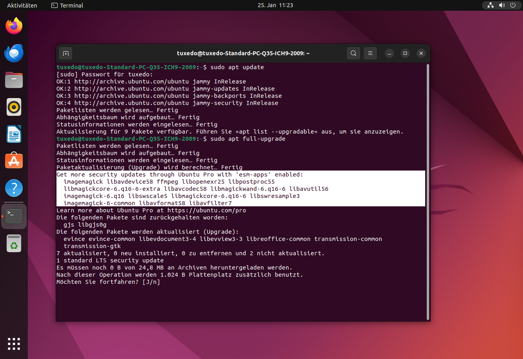Click the '1 standard LTS security update' line

tap(110, 260)
